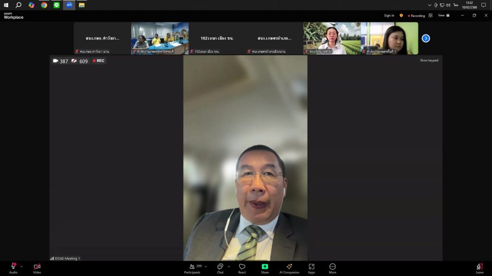492x276 pixels.
Task: Show next participants with the blue arrow
Action: (426, 38)
